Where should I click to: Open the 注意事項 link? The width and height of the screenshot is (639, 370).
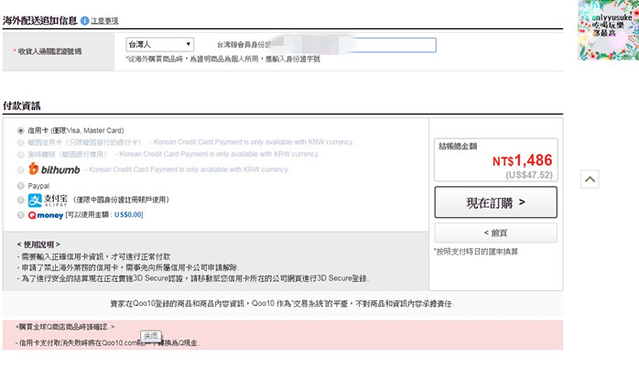click(x=104, y=21)
